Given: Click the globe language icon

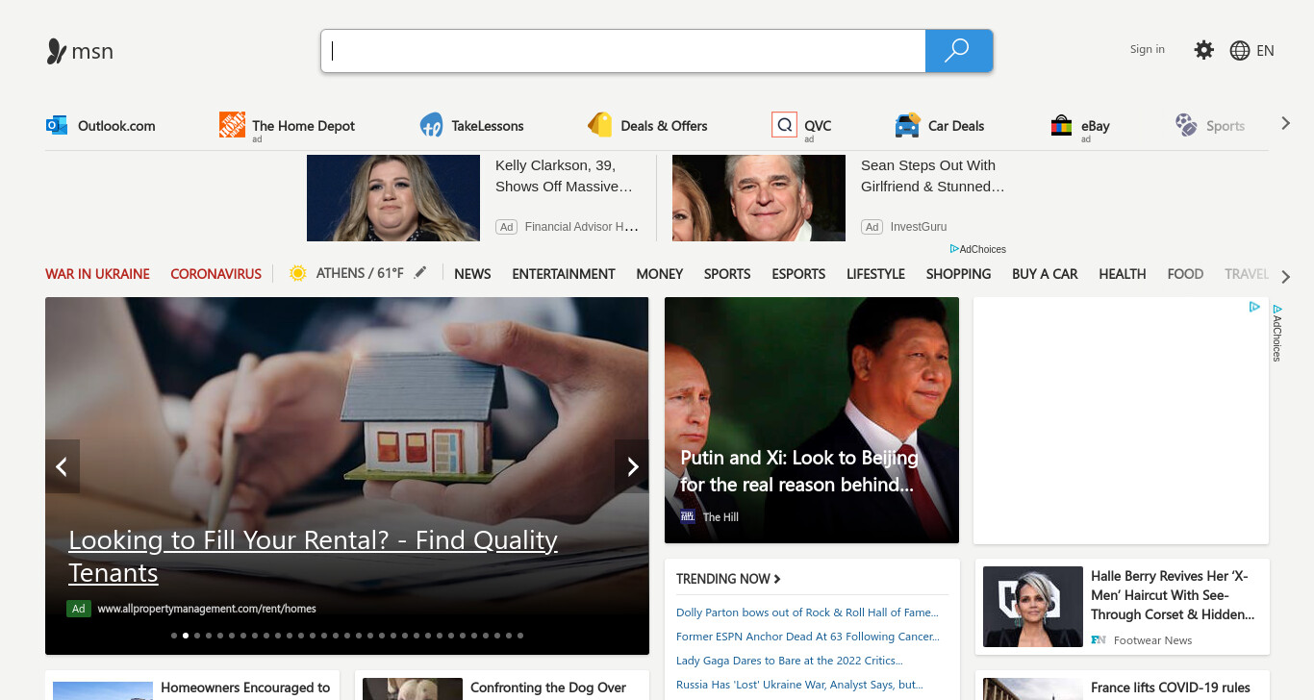Looking at the screenshot, I should pyautogui.click(x=1240, y=51).
